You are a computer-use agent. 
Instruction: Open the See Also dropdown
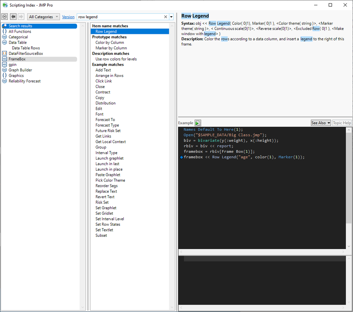[x=320, y=123]
